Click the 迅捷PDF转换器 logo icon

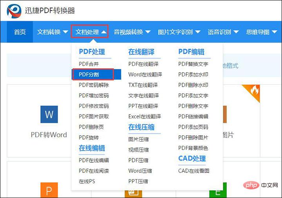pyautogui.click(x=14, y=11)
